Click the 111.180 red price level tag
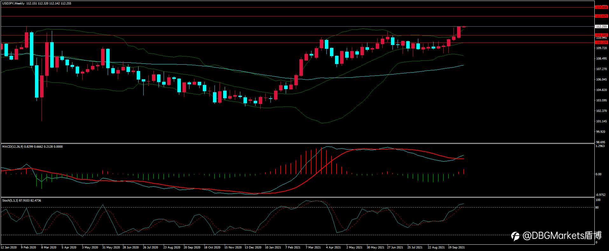The width and height of the screenshot is (609, 251). click(x=602, y=35)
